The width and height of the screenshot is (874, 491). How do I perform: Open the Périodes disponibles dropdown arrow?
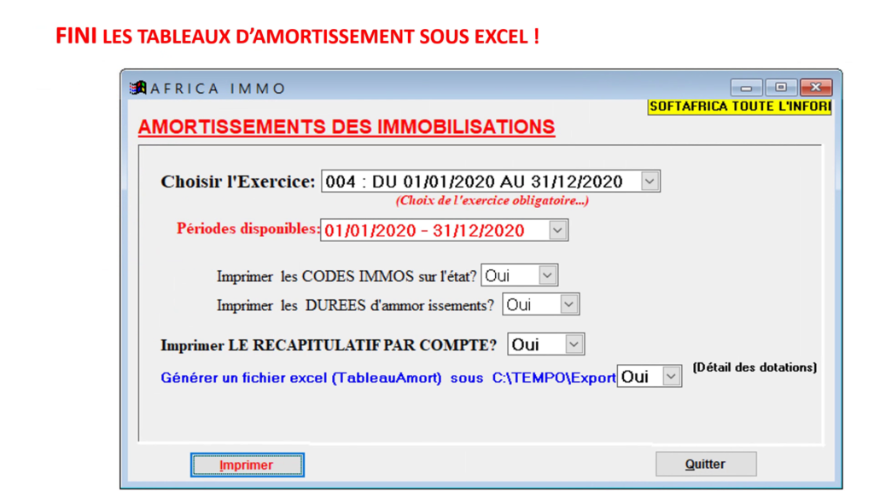(557, 230)
